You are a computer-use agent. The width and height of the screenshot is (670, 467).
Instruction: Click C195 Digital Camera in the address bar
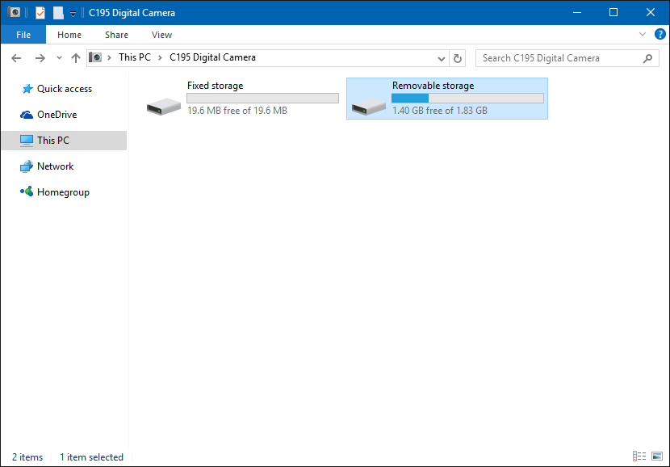click(212, 57)
